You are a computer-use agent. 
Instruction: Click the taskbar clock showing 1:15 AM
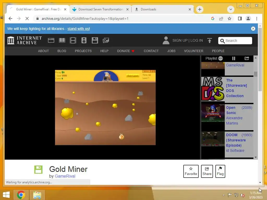click(x=256, y=195)
